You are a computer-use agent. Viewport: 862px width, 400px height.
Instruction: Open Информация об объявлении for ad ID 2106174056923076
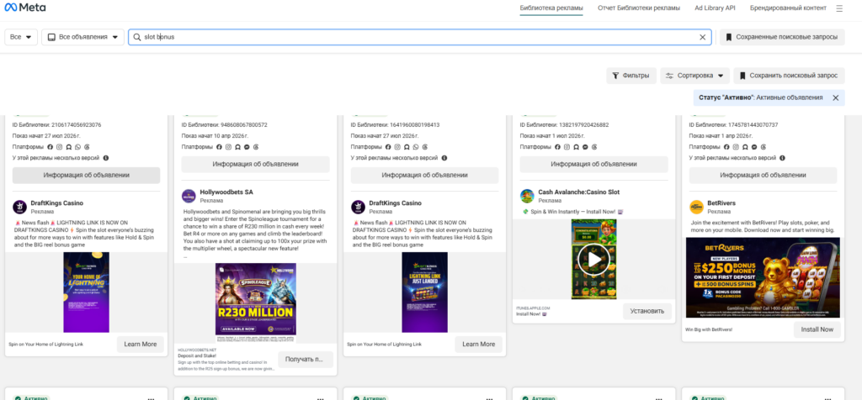[x=87, y=176]
